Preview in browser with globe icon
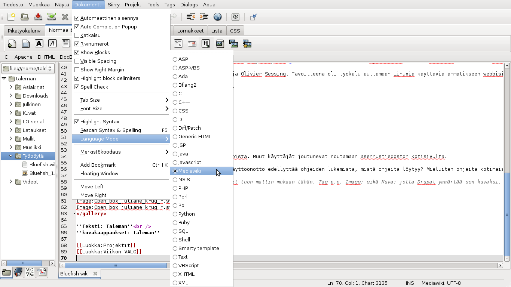 click(218, 16)
